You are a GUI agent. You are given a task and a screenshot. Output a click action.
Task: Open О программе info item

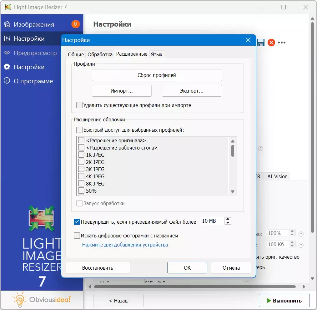pos(33,81)
